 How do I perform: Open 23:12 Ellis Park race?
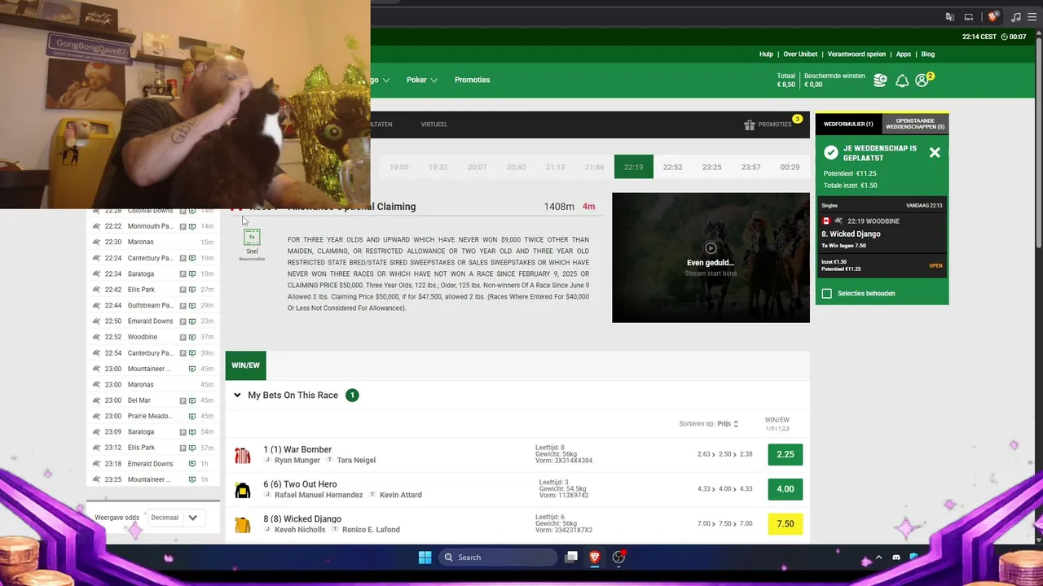153,448
